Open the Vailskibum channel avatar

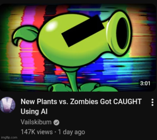point(8,105)
